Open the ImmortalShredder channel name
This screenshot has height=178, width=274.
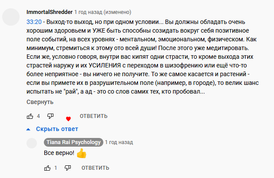click(x=50, y=12)
